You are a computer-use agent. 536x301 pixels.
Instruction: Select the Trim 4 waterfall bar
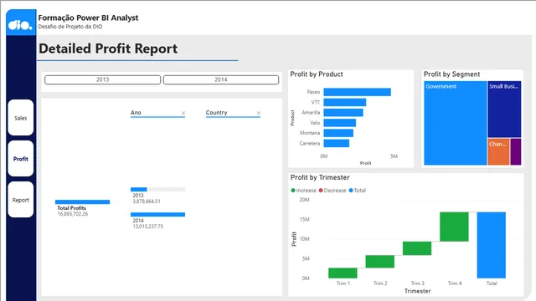[x=454, y=227]
